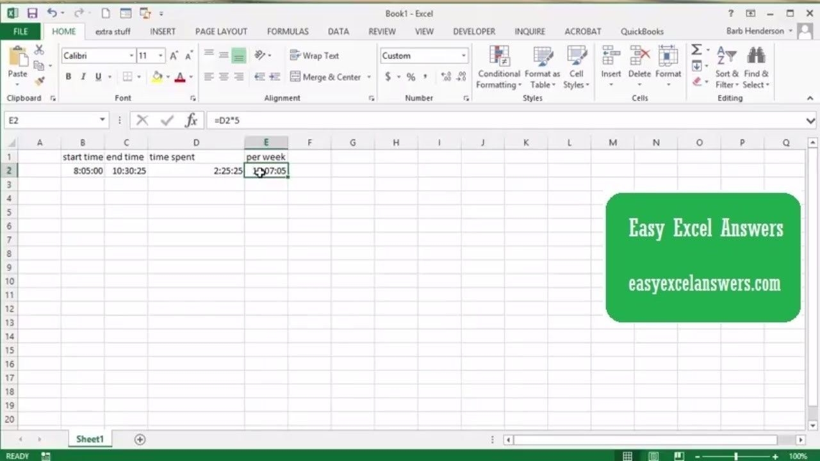The image size is (820, 461).
Task: Toggle Bold formatting
Action: tap(69, 77)
